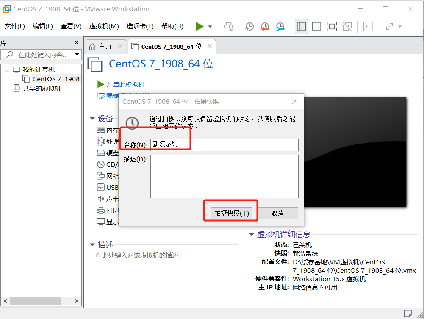This screenshot has width=424, height=319.
Task: Open the 编辑(E) menu
Action: (43, 26)
